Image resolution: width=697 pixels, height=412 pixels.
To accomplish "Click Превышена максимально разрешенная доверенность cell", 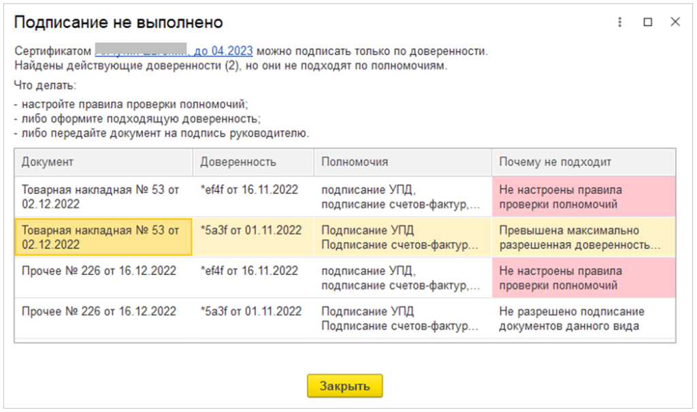I will click(x=583, y=237).
